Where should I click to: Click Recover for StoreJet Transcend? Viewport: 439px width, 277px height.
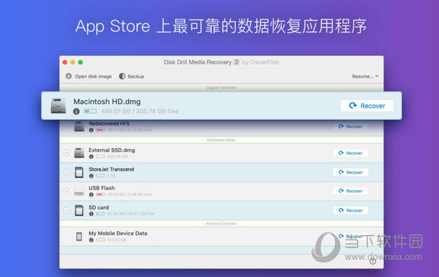pos(351,172)
